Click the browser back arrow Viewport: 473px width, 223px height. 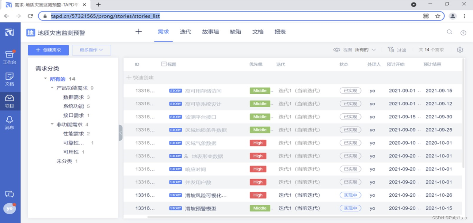click(x=6, y=16)
